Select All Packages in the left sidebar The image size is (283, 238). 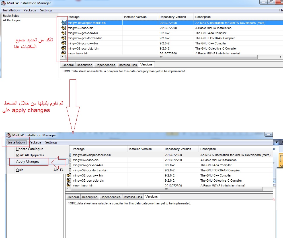coord(12,20)
